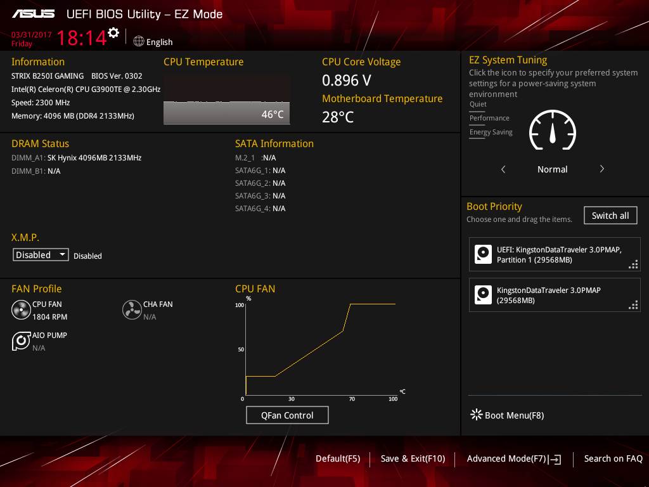Click the SATA6G_3 N/A entry
Screen dimensions: 649x487
pyautogui.click(x=260, y=196)
